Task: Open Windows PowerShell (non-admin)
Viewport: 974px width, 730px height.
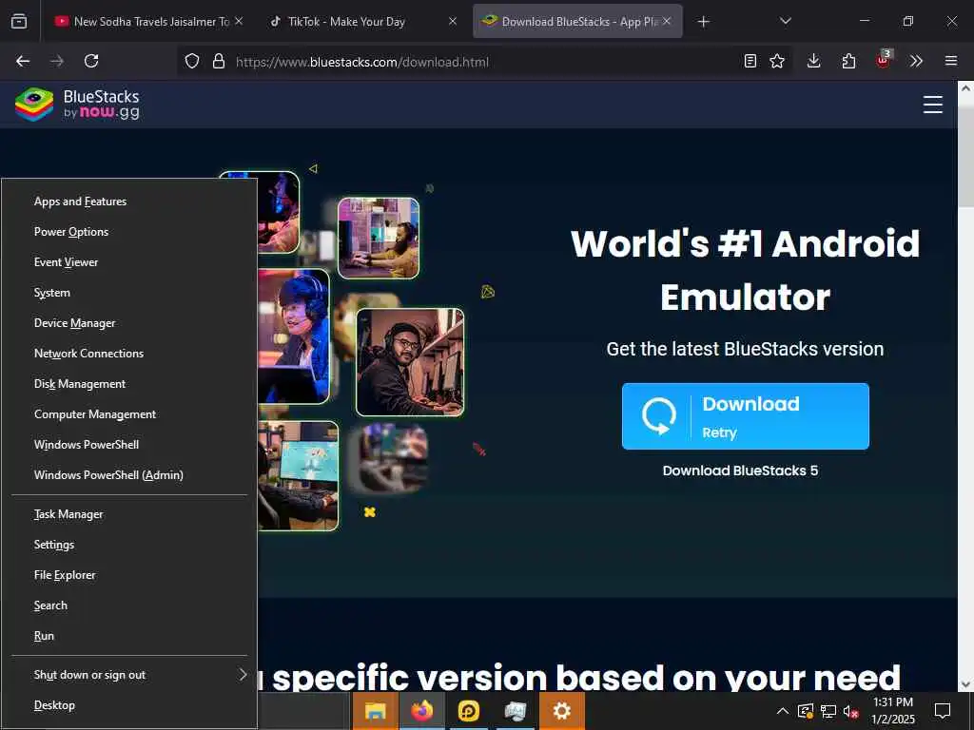Action: point(129,445)
